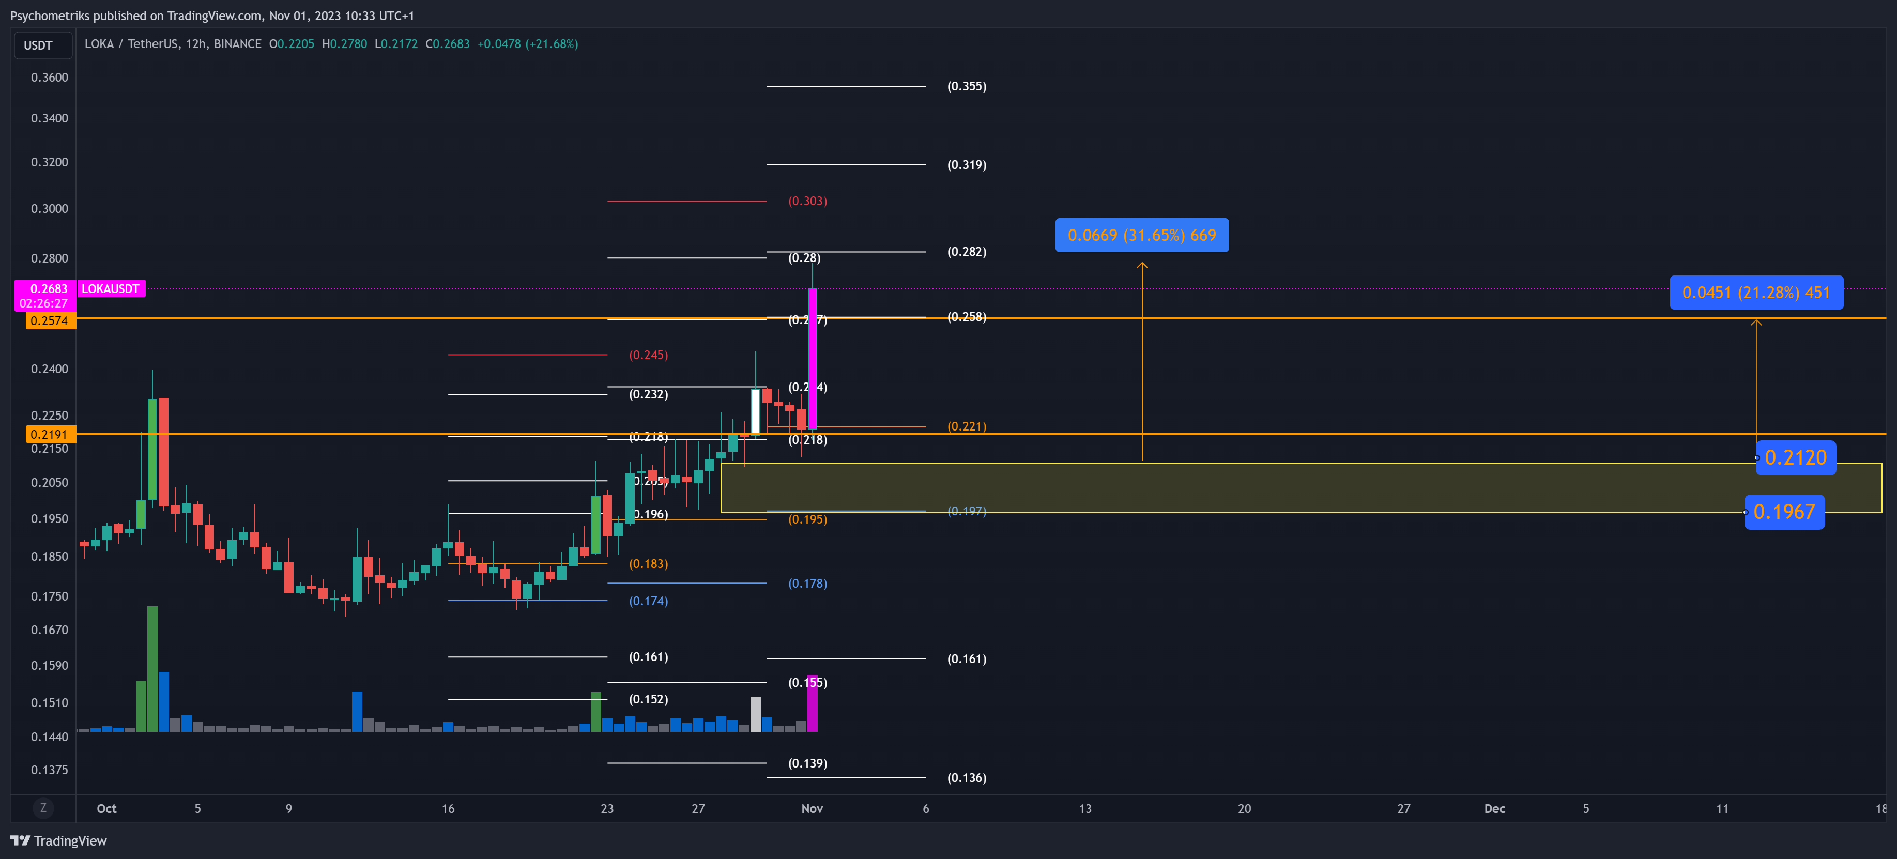Click the (0.319) level label
The height and width of the screenshot is (859, 1897).
(x=966, y=165)
